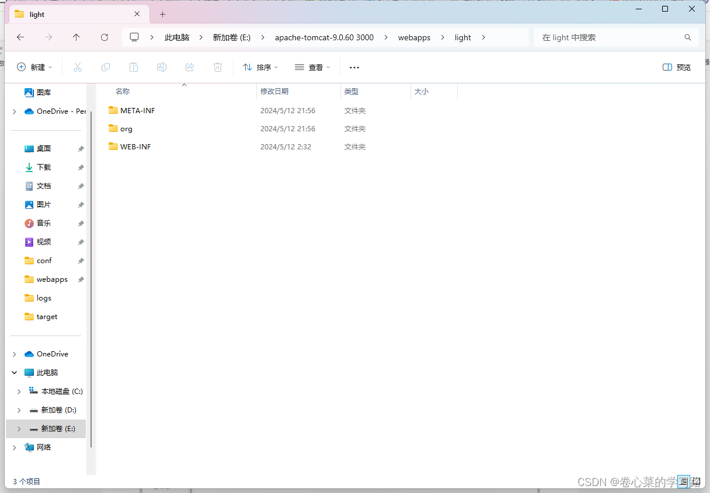This screenshot has width=710, height=493.
Task: Click the Share icon in toolbar
Action: (x=190, y=67)
